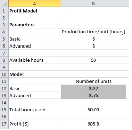Select row 6 header
The height and width of the screenshot is (130, 132).
pos(4,46)
